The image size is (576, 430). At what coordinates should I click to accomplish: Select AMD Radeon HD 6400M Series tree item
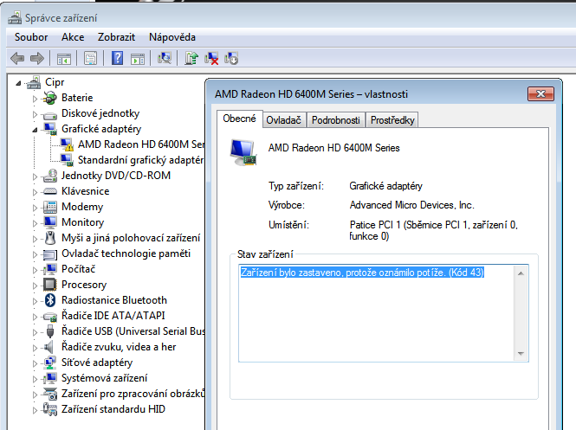pos(141,144)
